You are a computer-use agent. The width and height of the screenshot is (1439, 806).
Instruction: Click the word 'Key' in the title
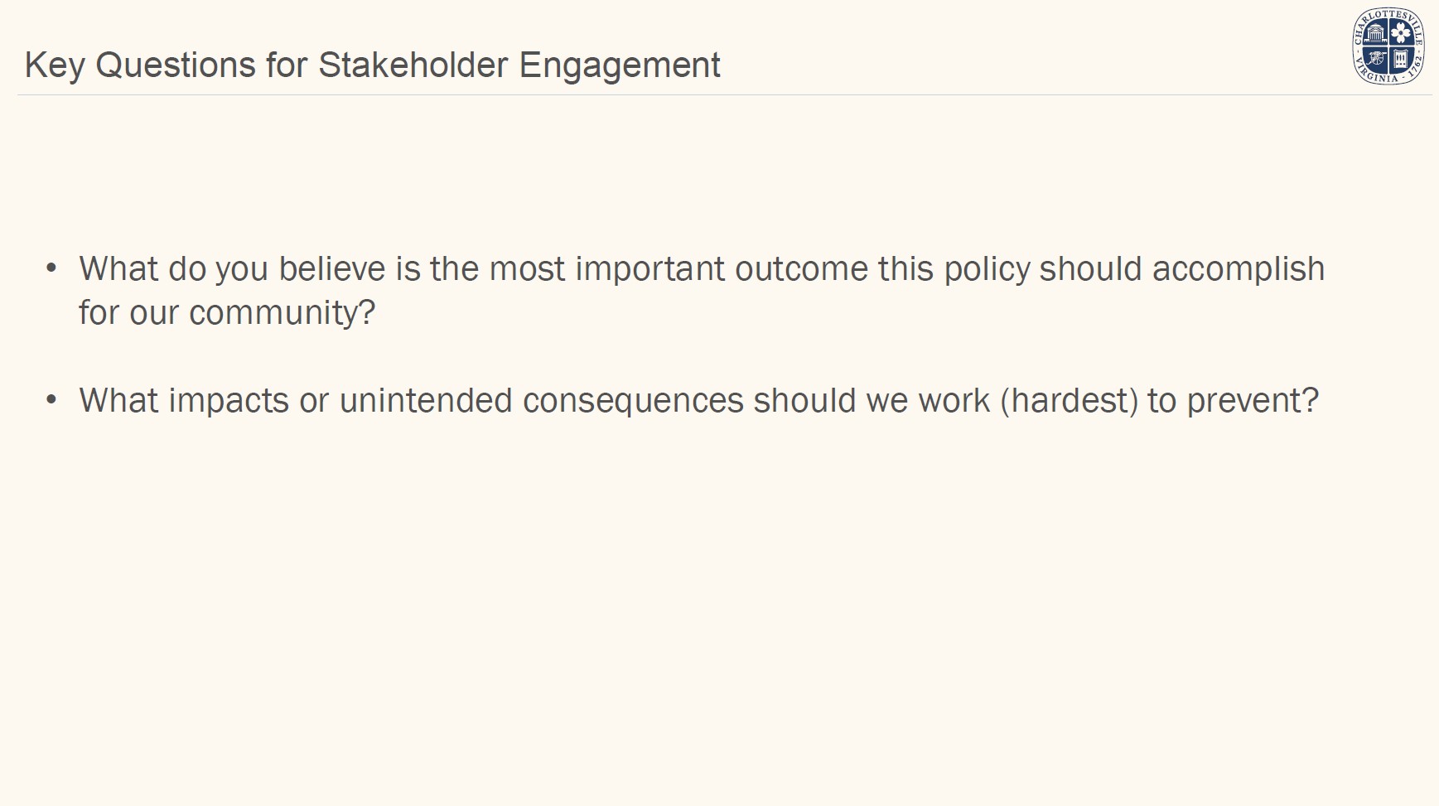(x=54, y=65)
